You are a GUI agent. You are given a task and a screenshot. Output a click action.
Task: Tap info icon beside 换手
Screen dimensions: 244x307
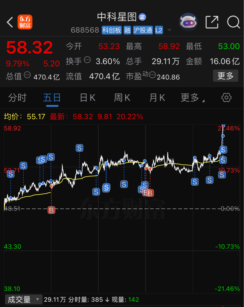[87, 60]
